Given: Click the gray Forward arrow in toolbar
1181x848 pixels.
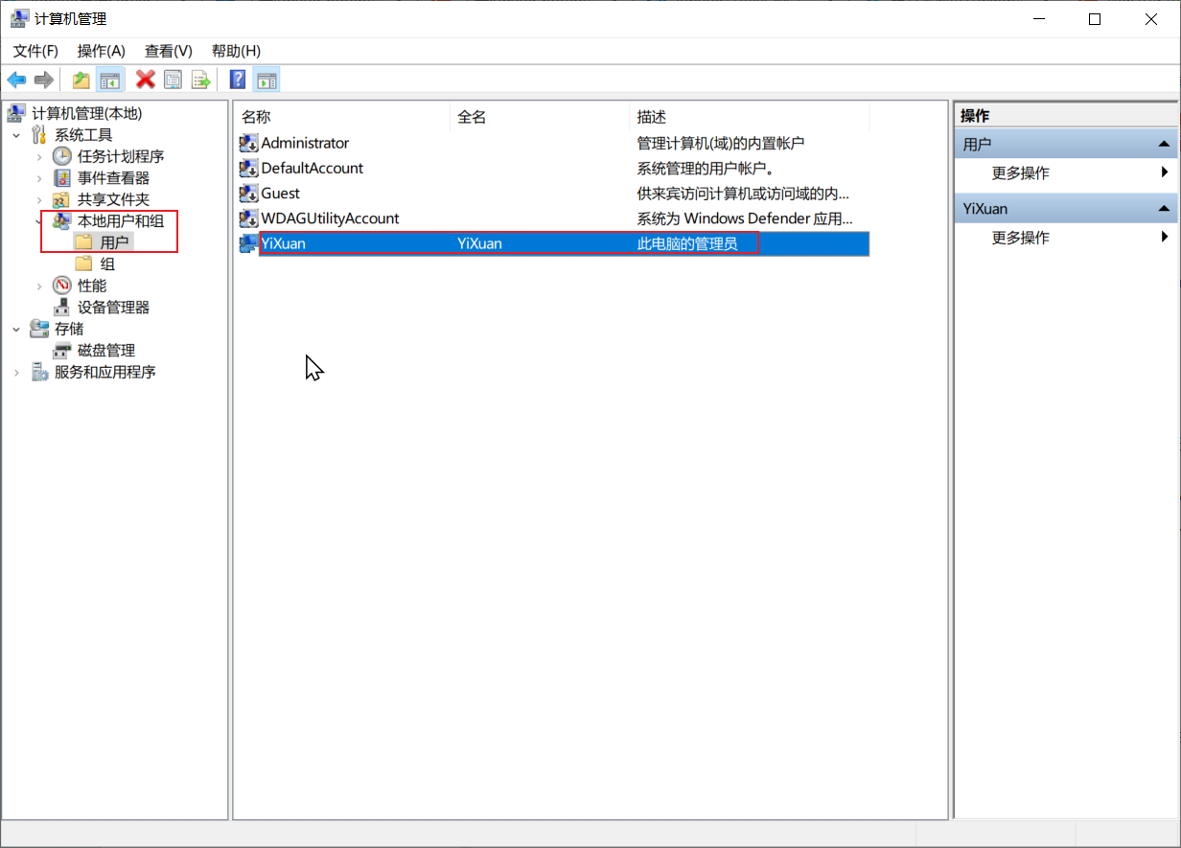Looking at the screenshot, I should point(43,80).
